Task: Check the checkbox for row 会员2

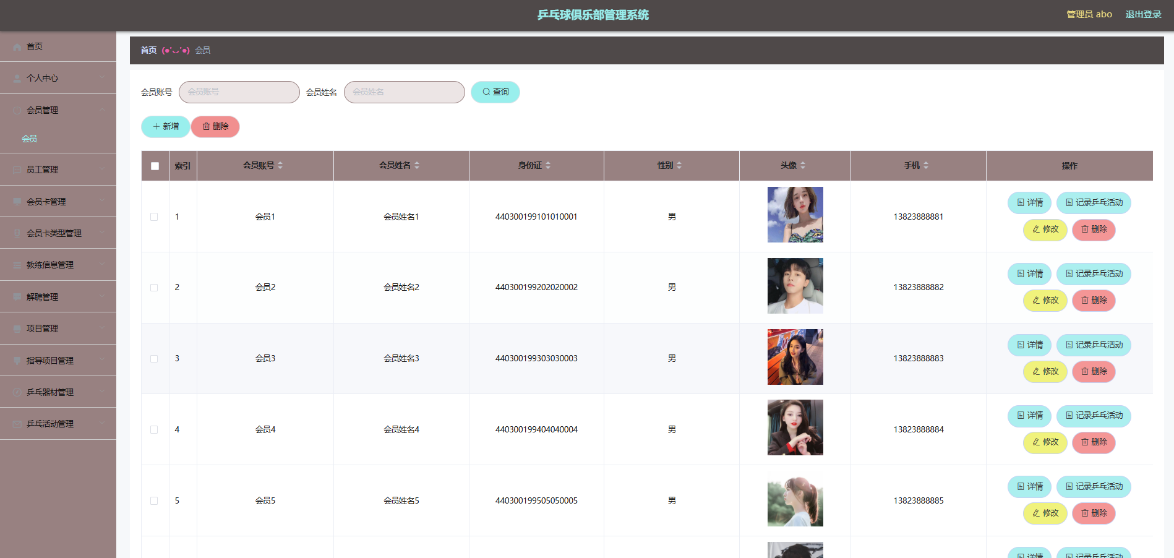Action: [154, 288]
